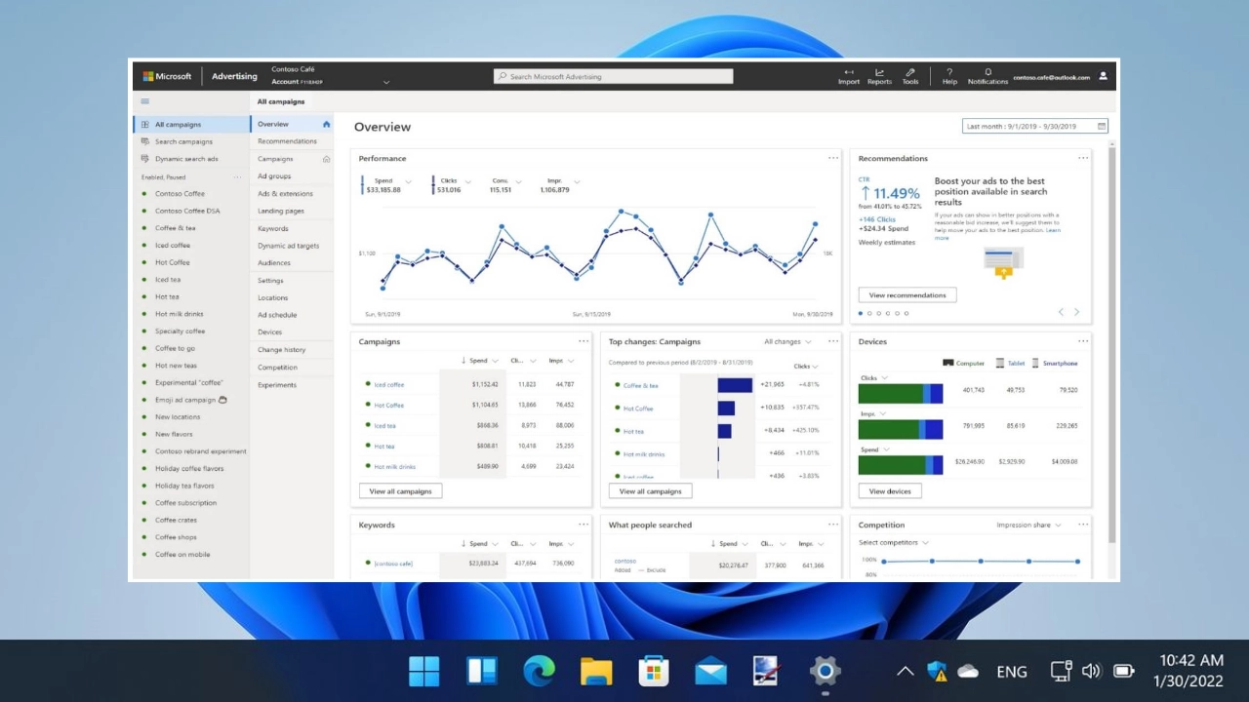
Task: Open the Recommendations menu item
Action: pos(287,141)
